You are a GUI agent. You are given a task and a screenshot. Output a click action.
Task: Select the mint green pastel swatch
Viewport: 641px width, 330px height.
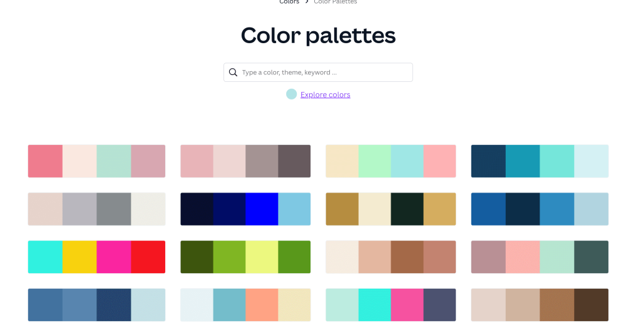[374, 161]
